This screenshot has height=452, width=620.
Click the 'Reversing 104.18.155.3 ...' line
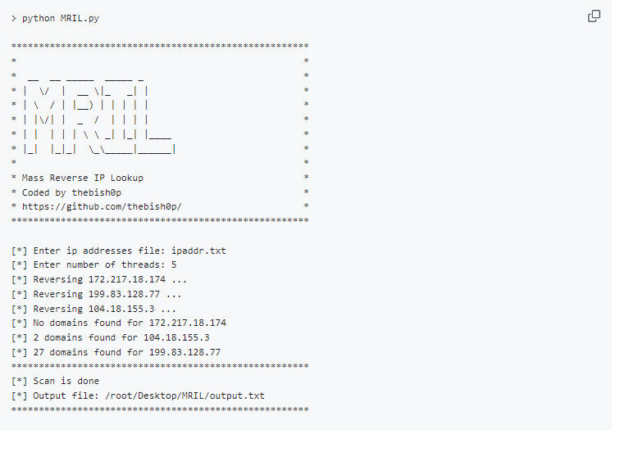[x=93, y=310]
